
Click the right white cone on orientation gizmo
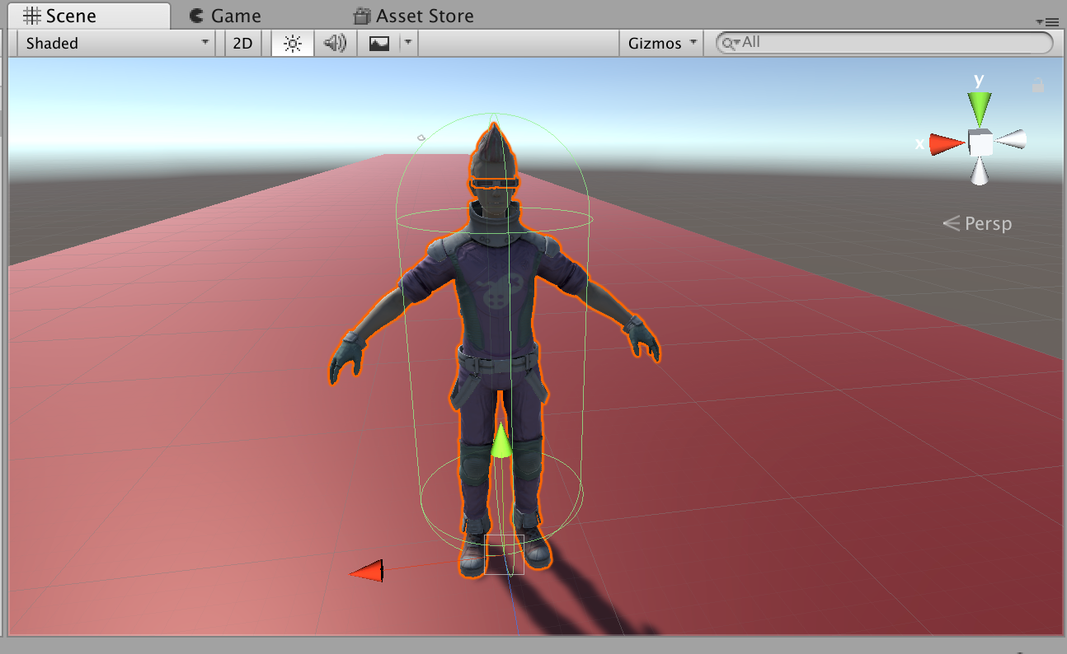pos(1011,140)
